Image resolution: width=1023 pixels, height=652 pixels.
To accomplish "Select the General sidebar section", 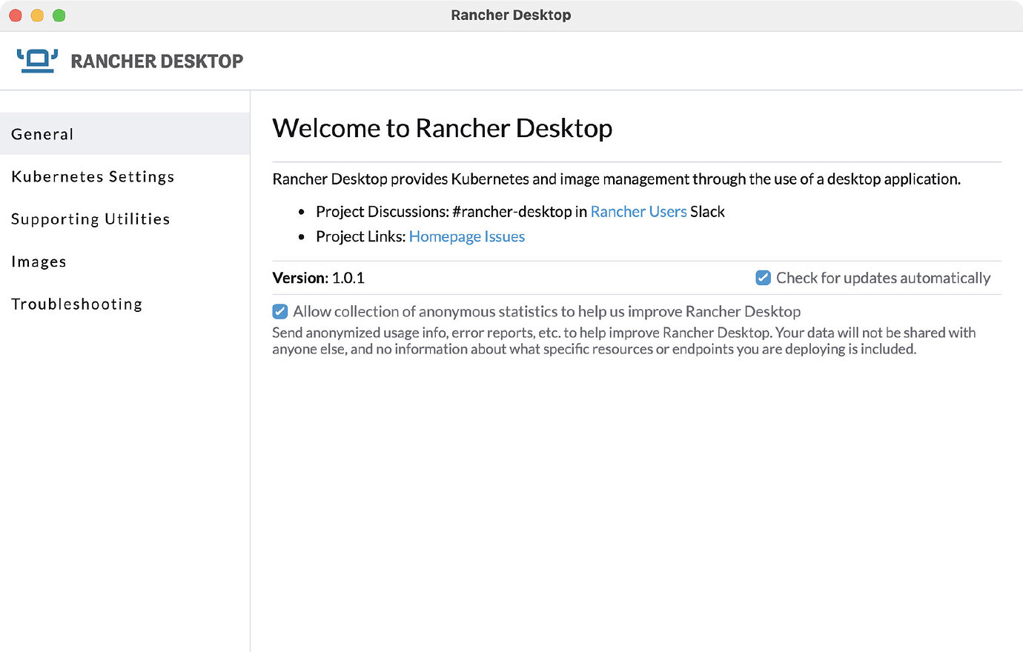I will click(x=42, y=134).
